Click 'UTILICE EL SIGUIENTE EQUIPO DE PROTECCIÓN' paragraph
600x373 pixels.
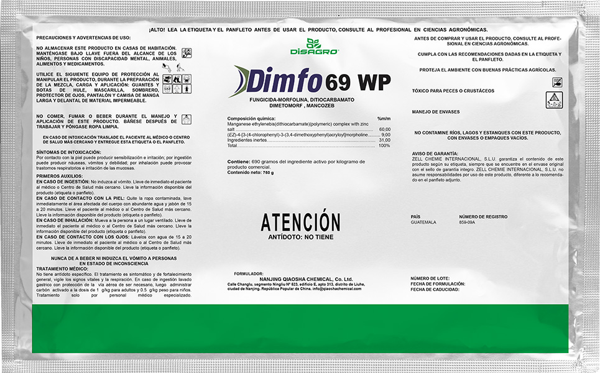[x=98, y=88]
